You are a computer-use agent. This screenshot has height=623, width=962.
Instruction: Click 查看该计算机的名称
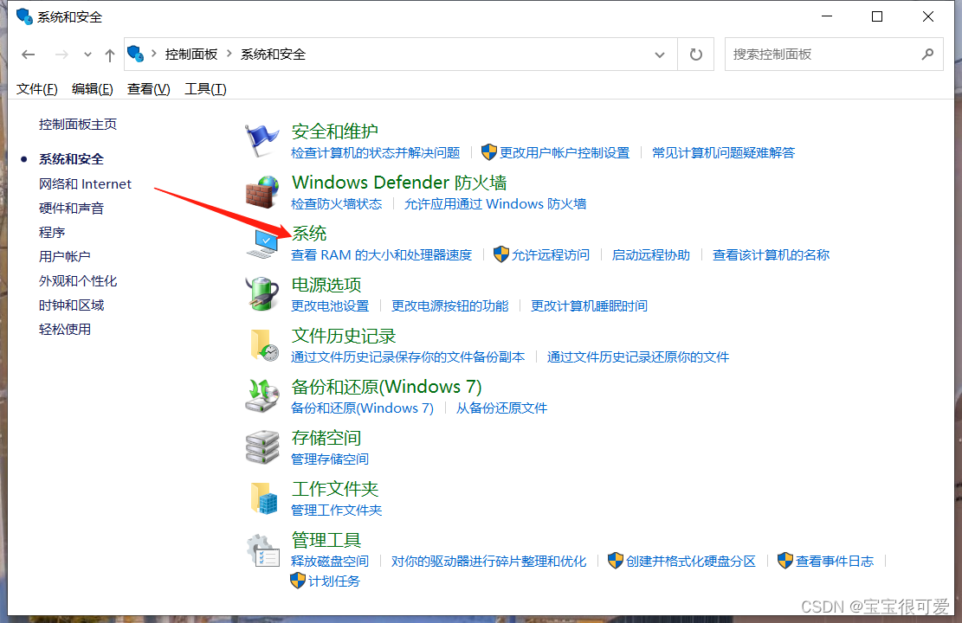(x=771, y=255)
